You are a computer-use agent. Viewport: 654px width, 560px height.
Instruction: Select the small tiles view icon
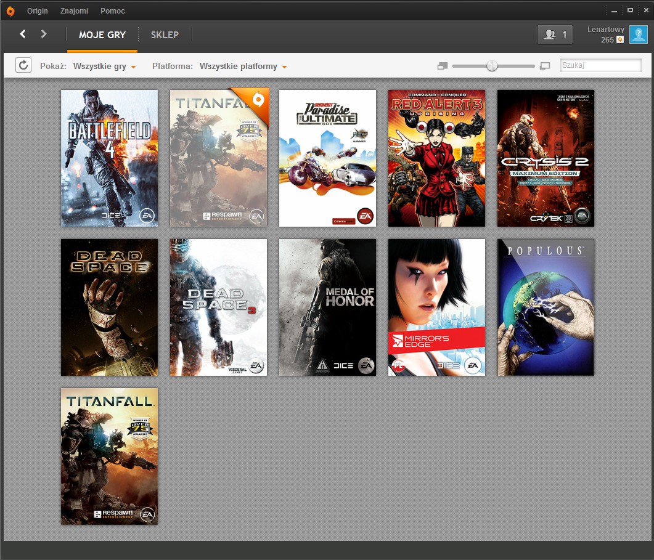(x=443, y=66)
